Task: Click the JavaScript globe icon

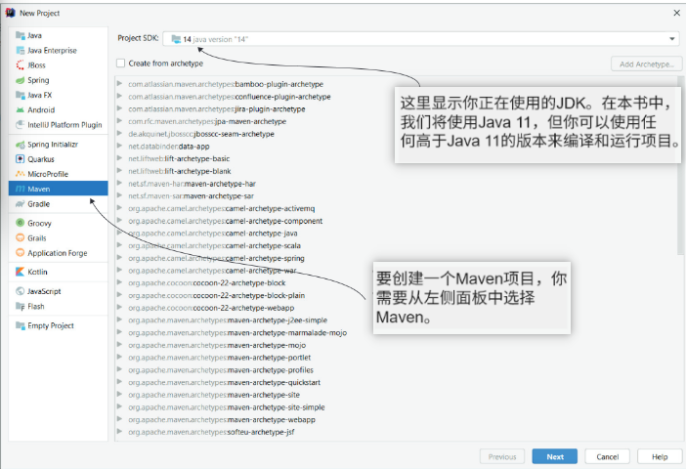Action: [x=21, y=291]
